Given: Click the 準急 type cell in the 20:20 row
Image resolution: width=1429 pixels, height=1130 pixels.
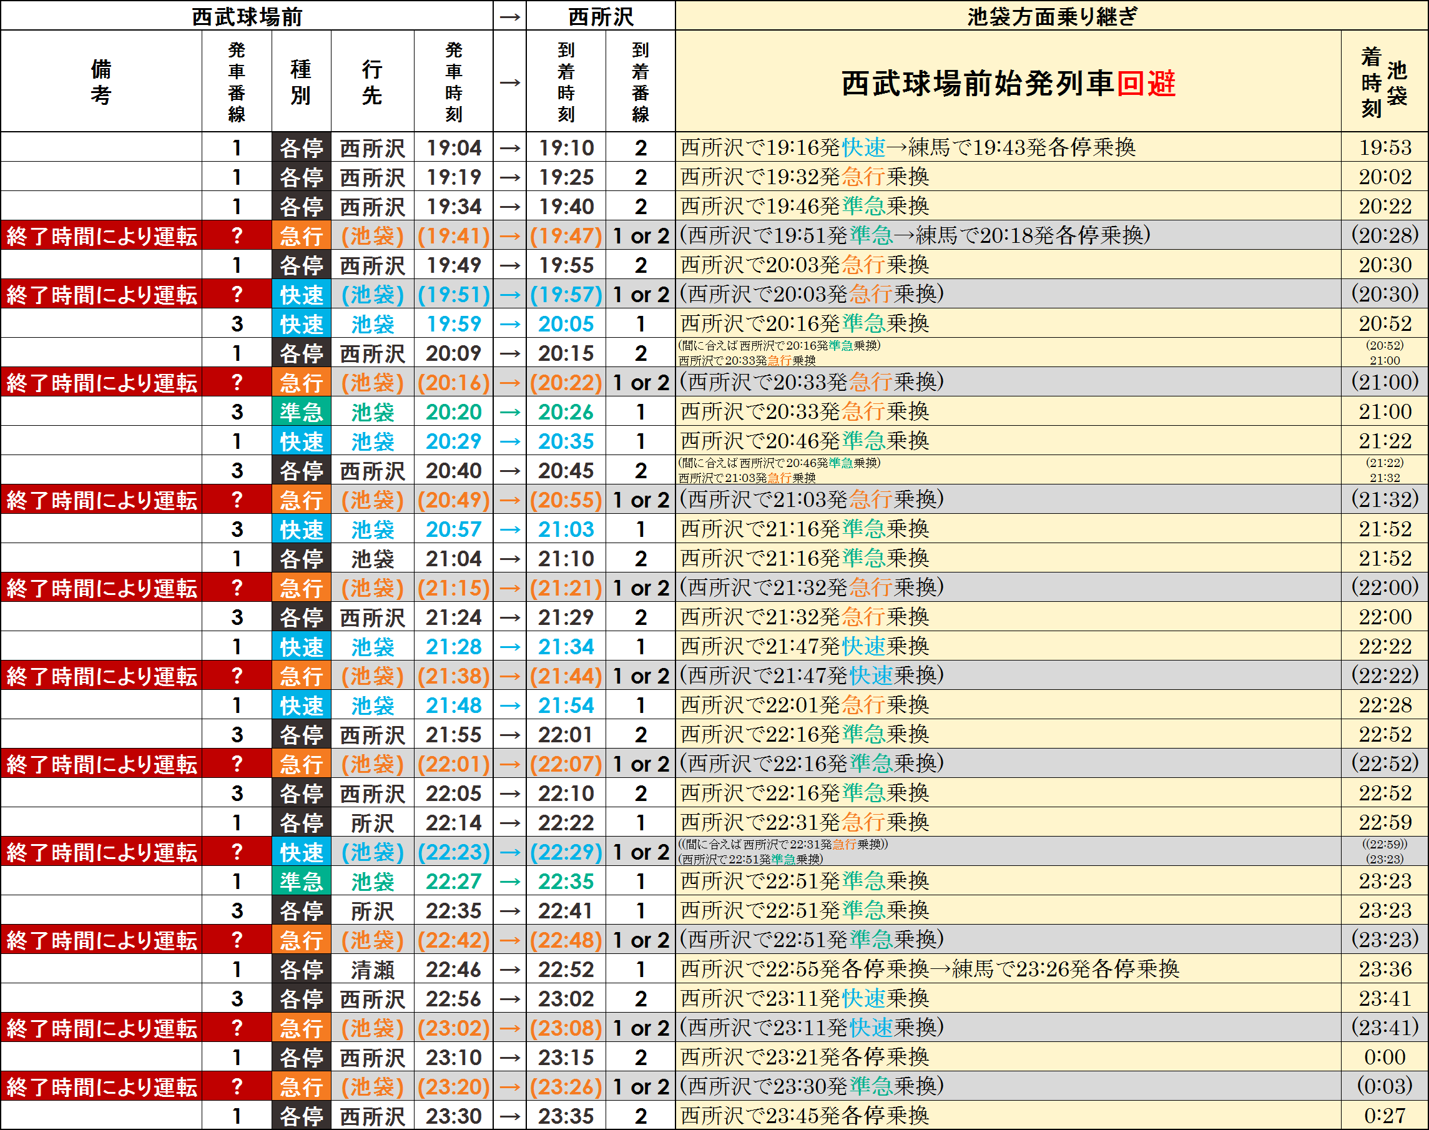Looking at the screenshot, I should click(301, 411).
